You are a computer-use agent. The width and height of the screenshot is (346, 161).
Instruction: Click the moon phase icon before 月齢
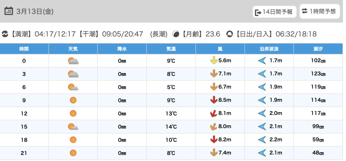coord(176,34)
